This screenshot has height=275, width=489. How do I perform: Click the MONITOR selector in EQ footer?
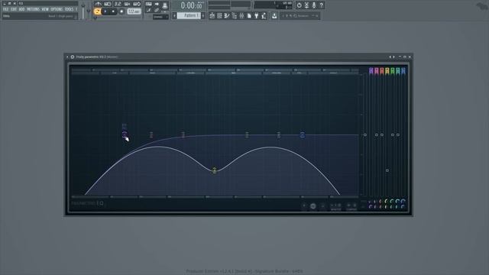[336, 206]
